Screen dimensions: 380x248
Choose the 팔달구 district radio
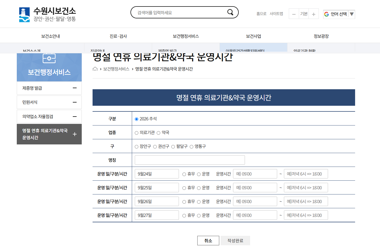pos(173,147)
